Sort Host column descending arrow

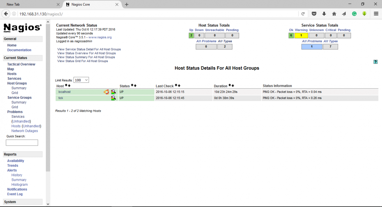point(69,86)
